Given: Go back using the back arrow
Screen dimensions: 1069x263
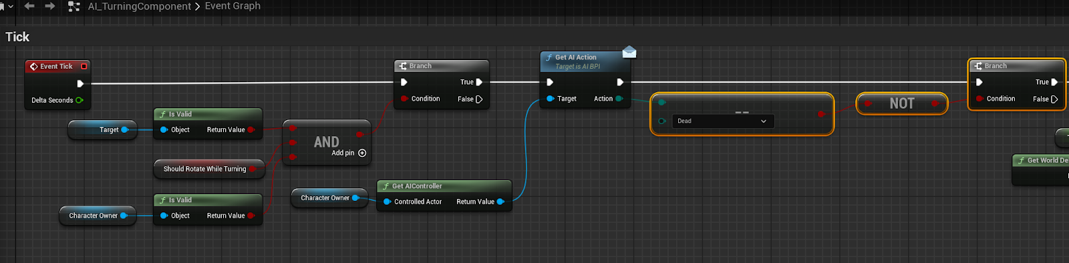Looking at the screenshot, I should (29, 6).
